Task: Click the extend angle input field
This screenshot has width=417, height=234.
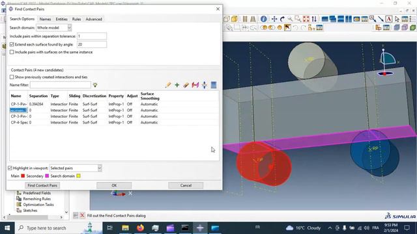Action: 92,44
